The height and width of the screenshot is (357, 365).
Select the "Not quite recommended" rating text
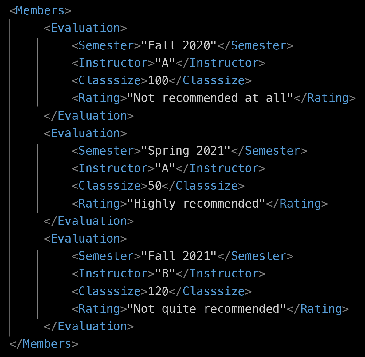(206, 309)
